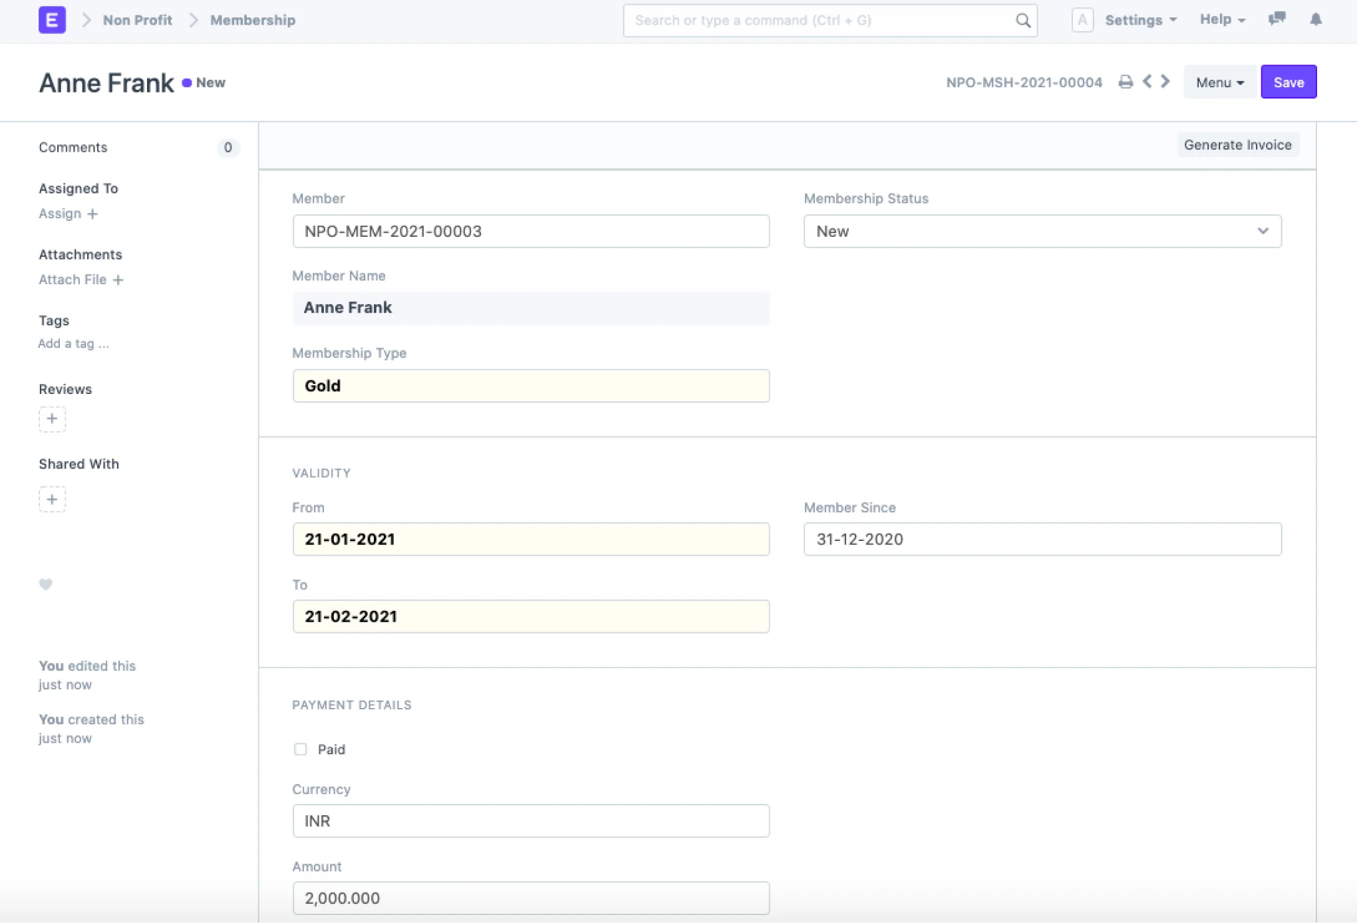This screenshot has height=923, width=1357.
Task: Select the Membership breadcrumb item
Action: pyautogui.click(x=252, y=20)
